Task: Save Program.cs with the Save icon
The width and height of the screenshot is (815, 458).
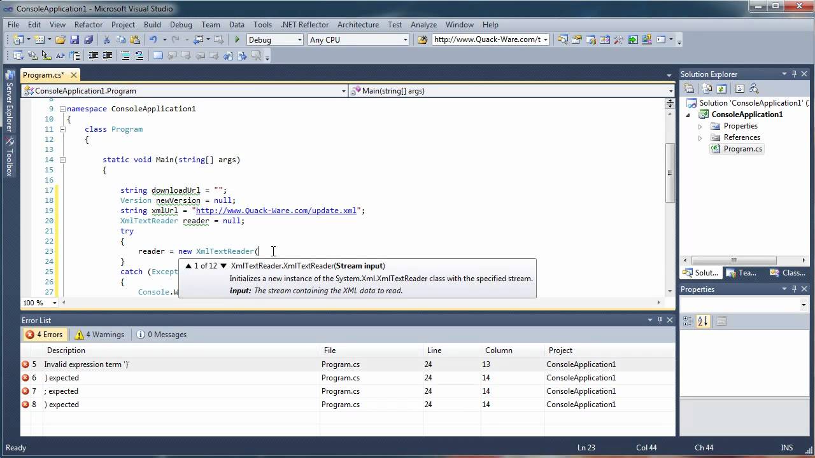Action: pos(74,39)
